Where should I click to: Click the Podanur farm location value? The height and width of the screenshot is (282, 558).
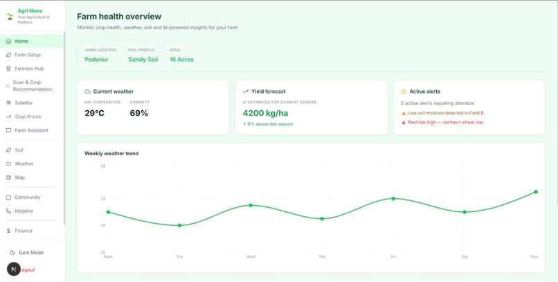[x=96, y=60]
